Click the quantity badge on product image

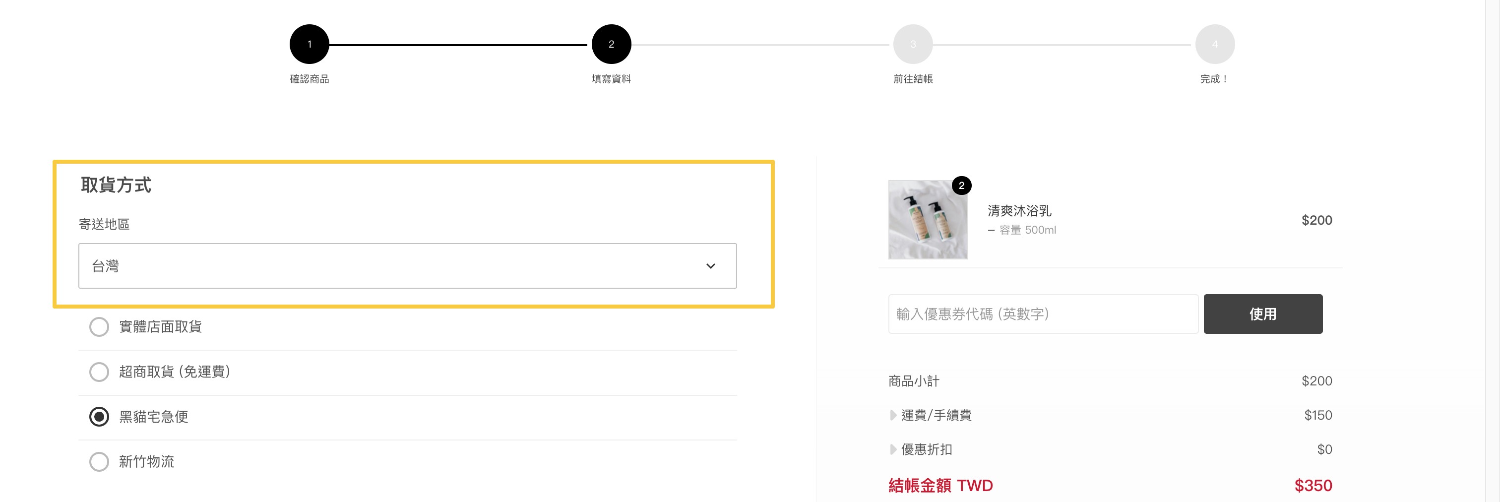click(x=961, y=186)
